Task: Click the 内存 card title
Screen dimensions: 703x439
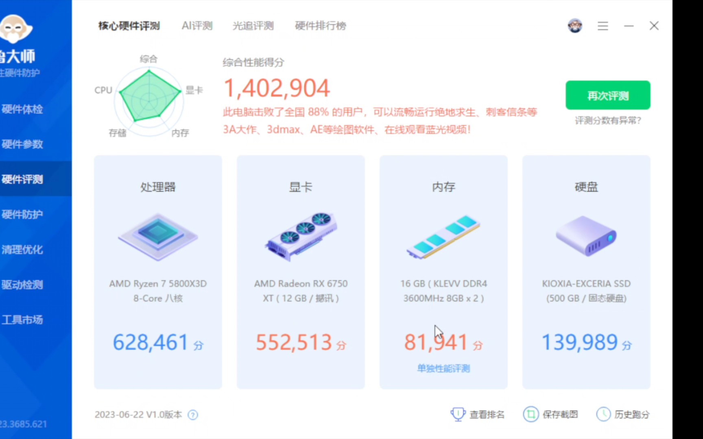Action: point(443,187)
